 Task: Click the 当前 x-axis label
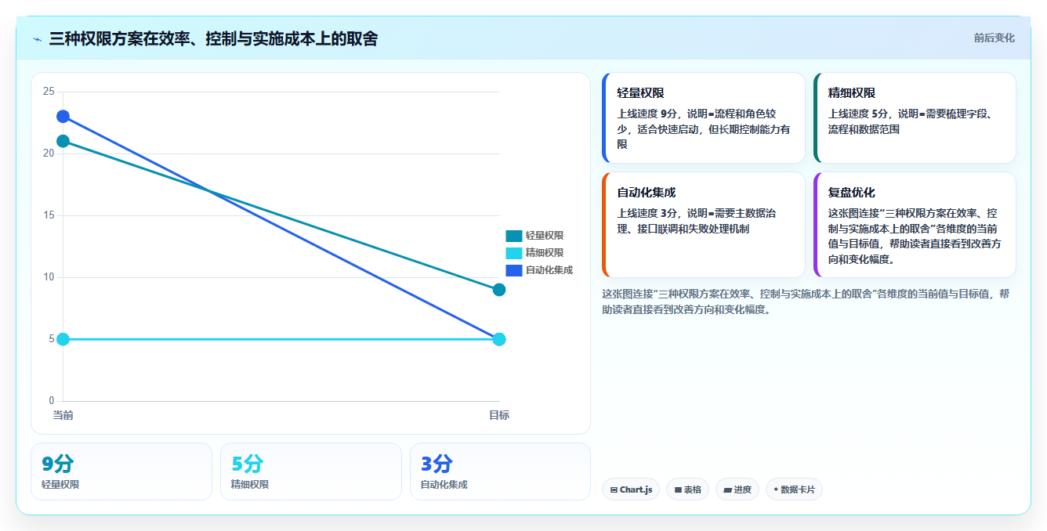click(63, 415)
